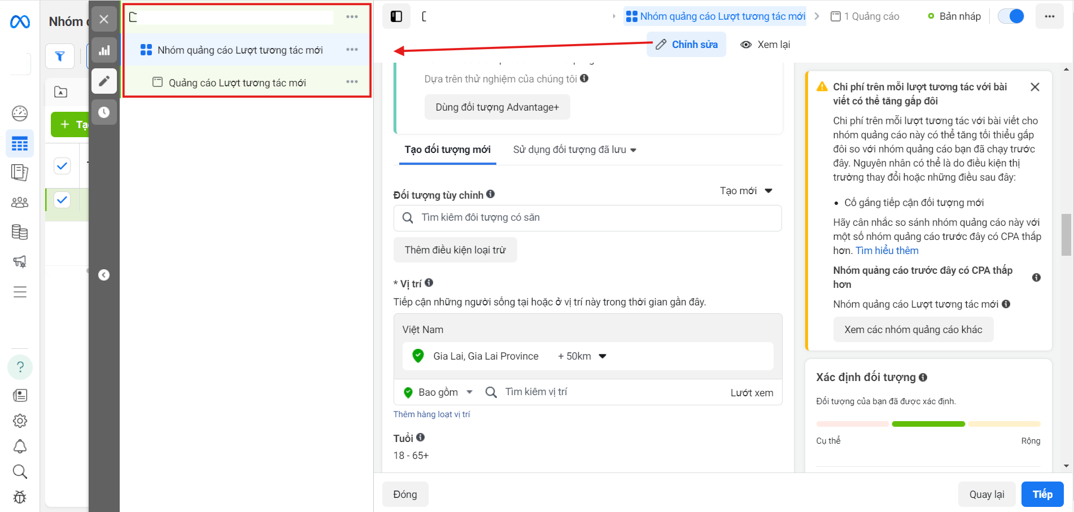Click Thêm điều kiện loại trừ button
1074x512 pixels.
(x=455, y=250)
